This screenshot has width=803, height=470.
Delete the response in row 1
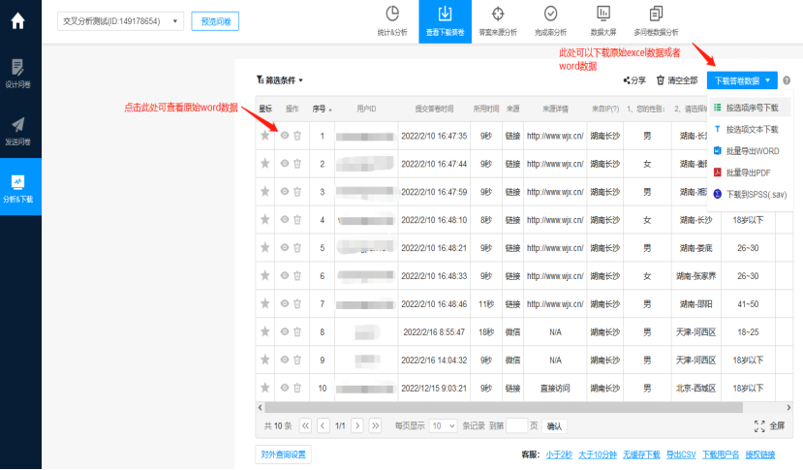tap(297, 136)
